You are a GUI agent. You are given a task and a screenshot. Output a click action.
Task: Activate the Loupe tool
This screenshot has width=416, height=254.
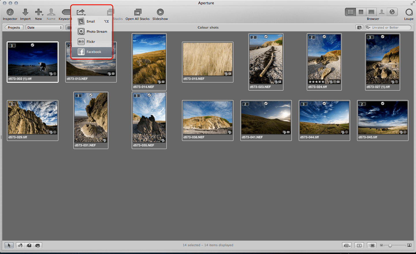(409, 12)
